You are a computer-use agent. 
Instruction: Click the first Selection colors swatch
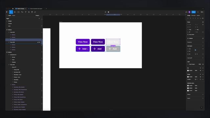tap(188, 86)
